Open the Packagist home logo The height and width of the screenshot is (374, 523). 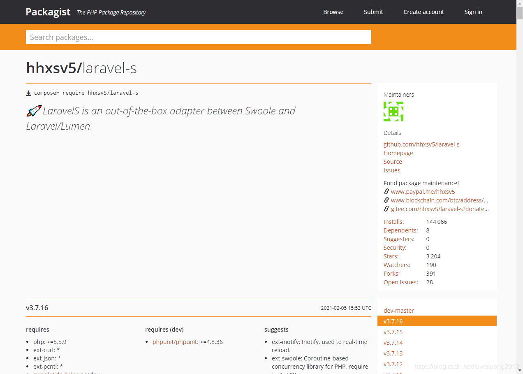(48, 12)
